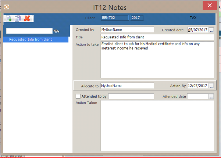Tick the Attended to by checkbox

(78, 96)
